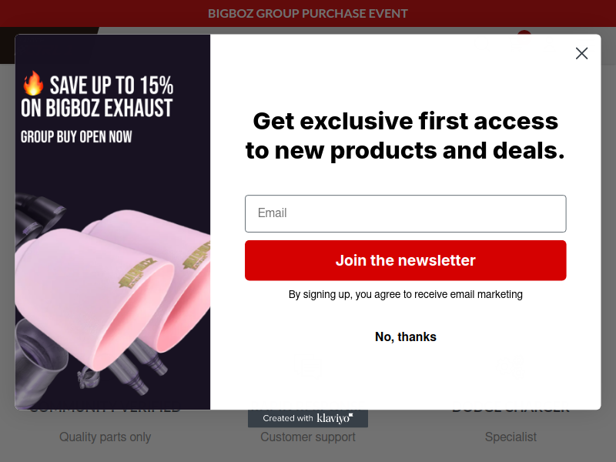
Task: Click the Email input field
Action: click(x=406, y=214)
